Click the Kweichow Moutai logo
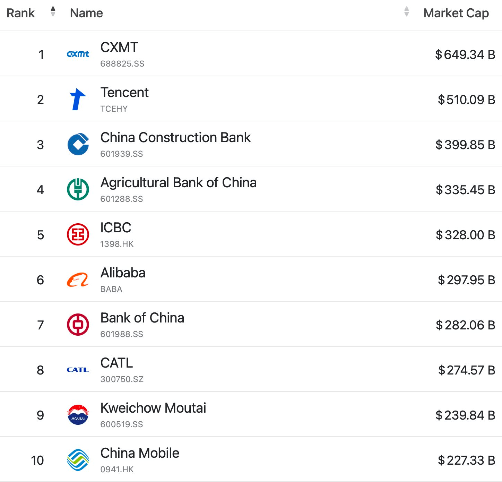Viewport: 502px width, 482px height. (78, 415)
